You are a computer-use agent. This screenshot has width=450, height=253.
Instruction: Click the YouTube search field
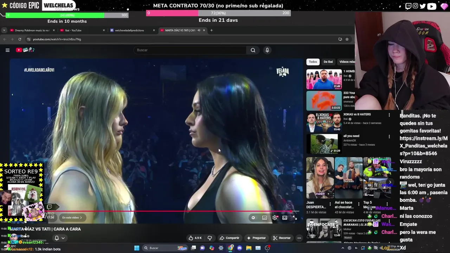coord(190,50)
